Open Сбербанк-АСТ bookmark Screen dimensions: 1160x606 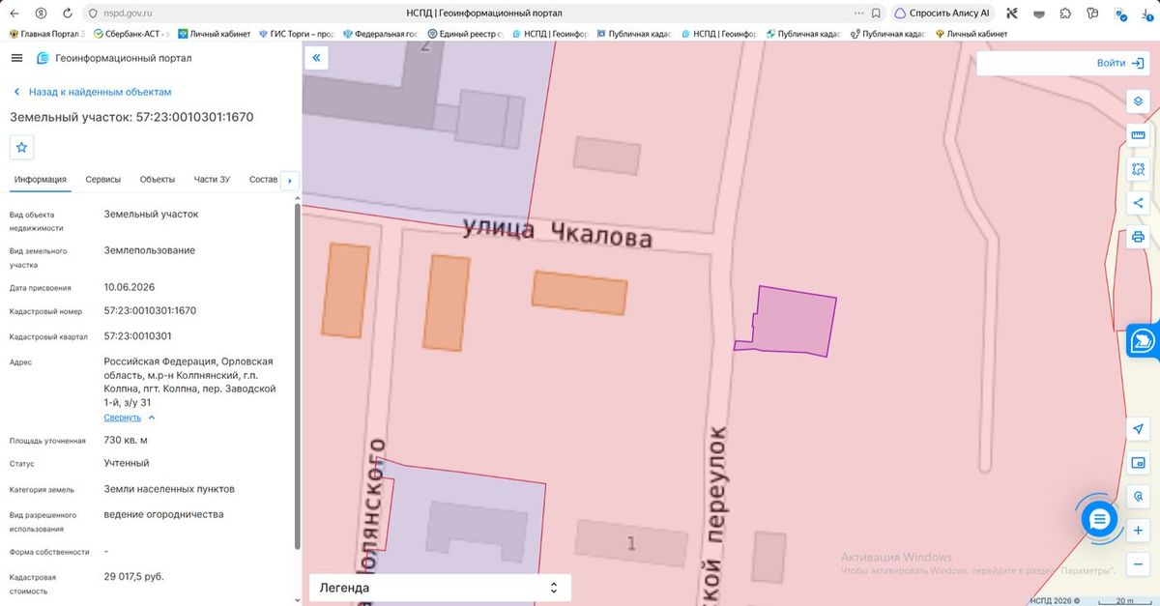[130, 34]
